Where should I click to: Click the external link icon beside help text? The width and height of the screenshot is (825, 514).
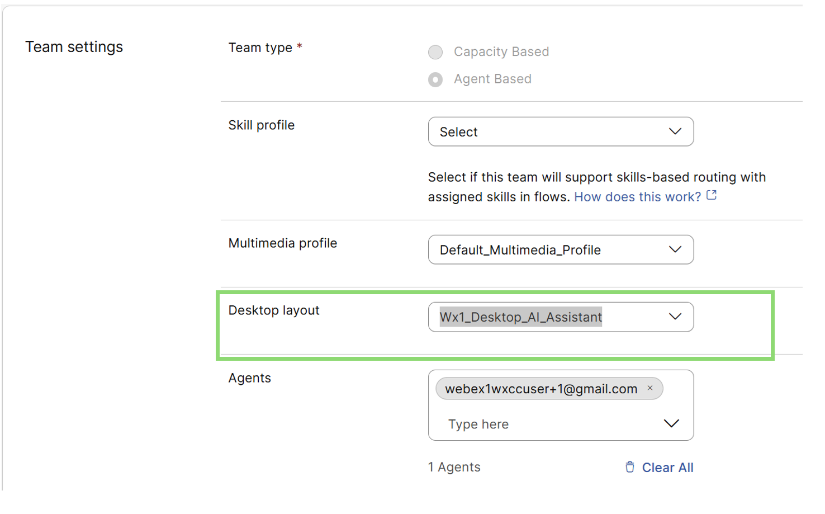712,195
